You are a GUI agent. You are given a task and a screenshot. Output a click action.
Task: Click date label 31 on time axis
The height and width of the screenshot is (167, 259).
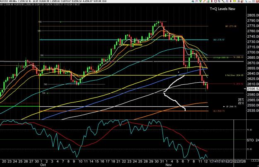(162, 161)
